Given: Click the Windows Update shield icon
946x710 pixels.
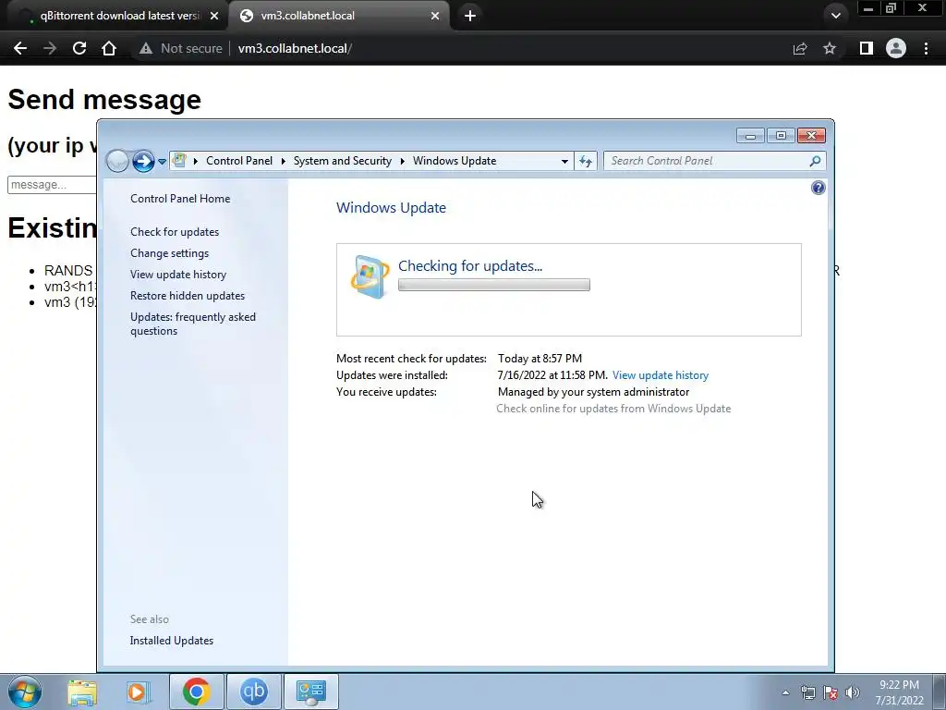Looking at the screenshot, I should [x=370, y=275].
